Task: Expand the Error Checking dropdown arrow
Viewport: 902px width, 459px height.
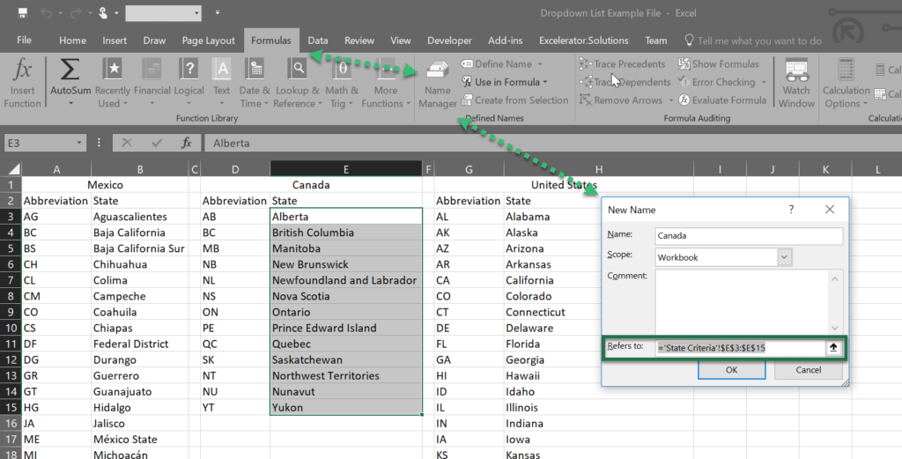Action: (x=764, y=82)
